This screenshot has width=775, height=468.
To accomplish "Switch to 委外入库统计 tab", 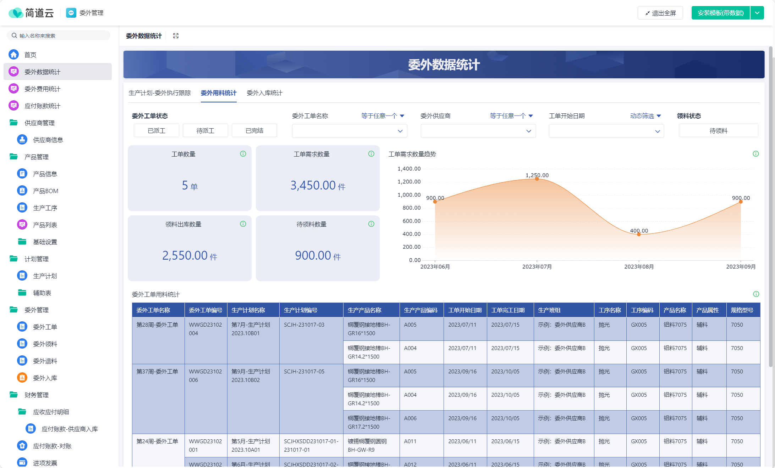I will pos(264,93).
